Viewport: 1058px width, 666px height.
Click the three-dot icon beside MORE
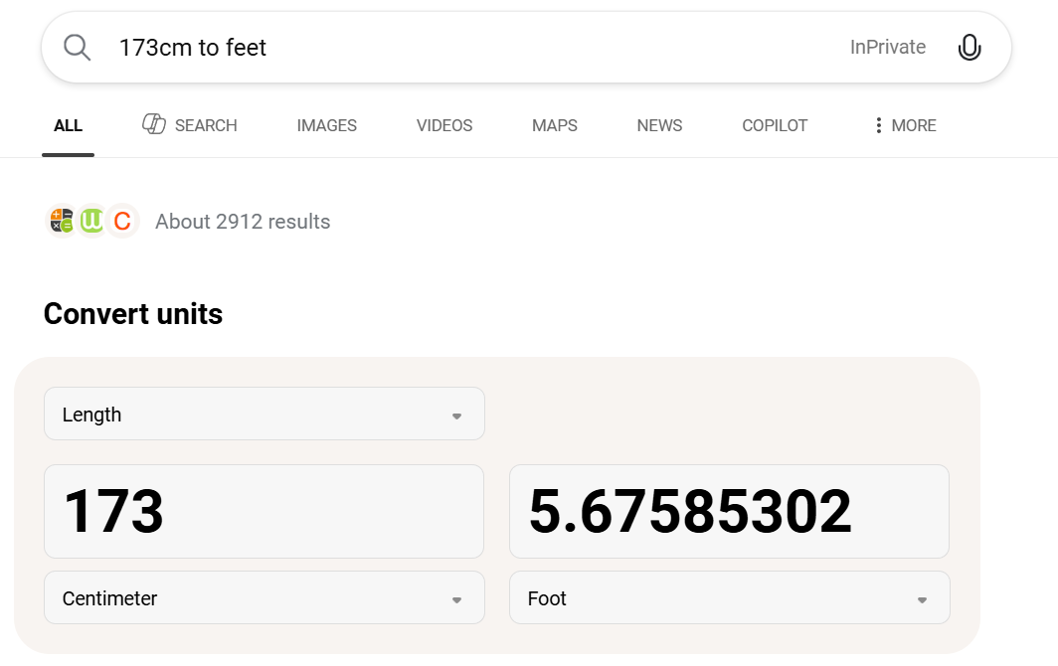point(878,125)
